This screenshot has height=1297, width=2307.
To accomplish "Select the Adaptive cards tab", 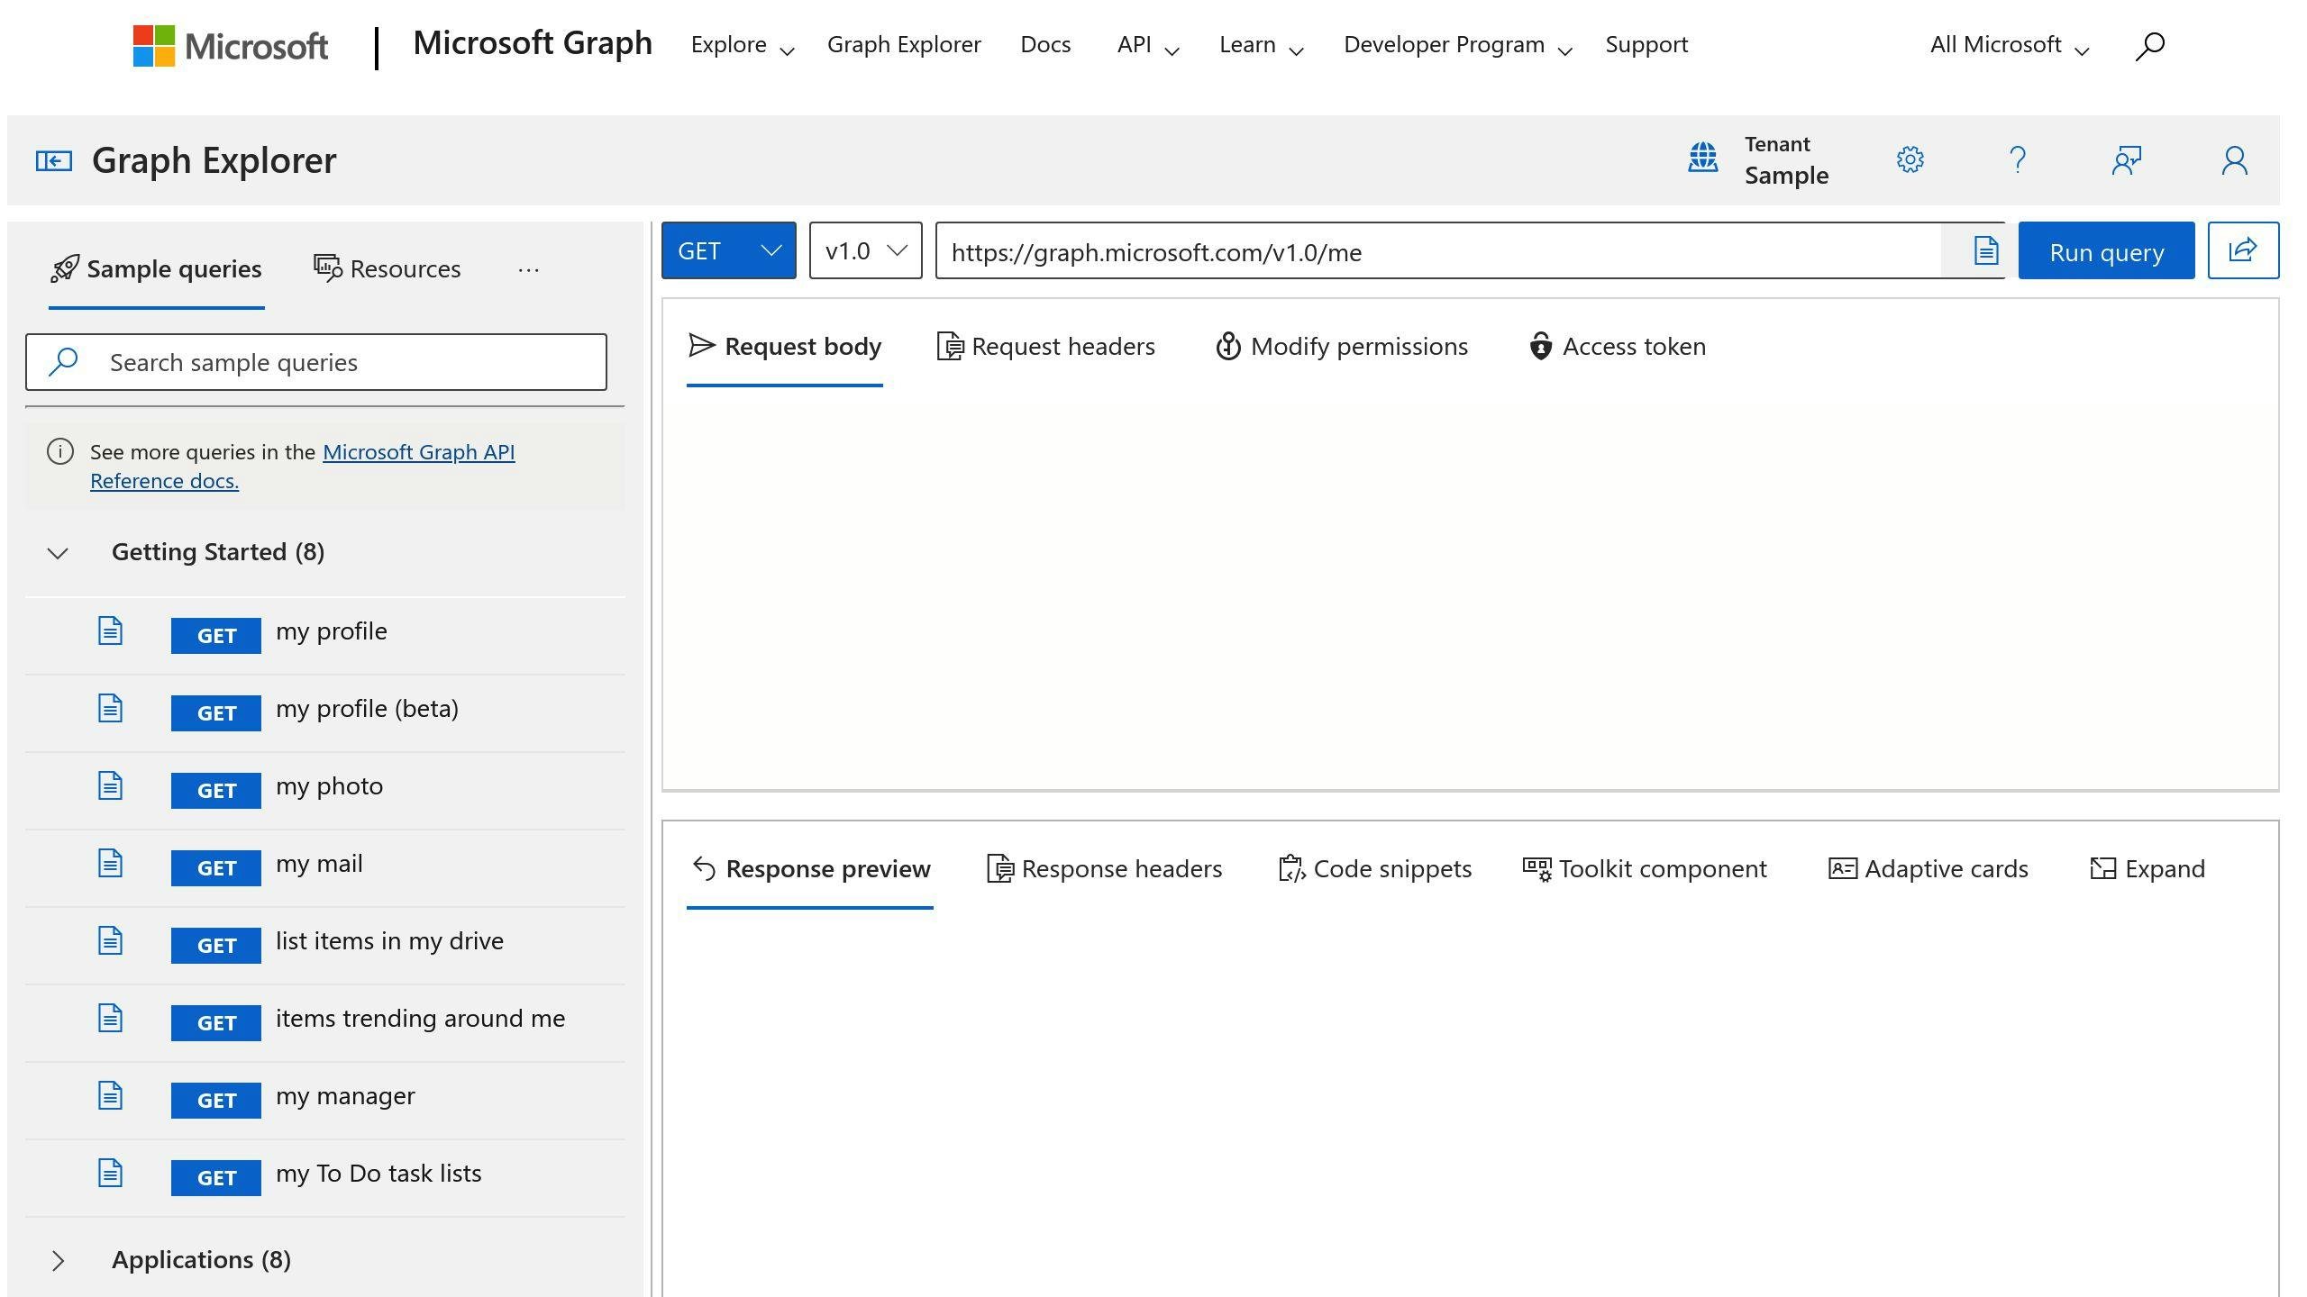I will tap(1929, 869).
